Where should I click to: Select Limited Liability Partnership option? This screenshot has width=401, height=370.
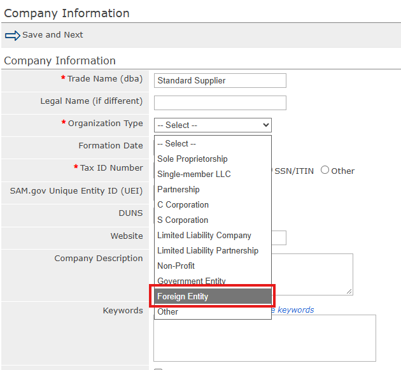point(213,250)
